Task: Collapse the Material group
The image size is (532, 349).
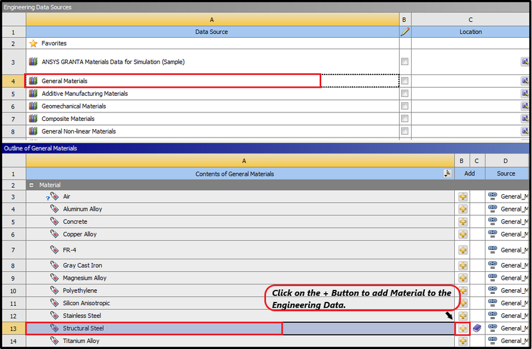Action: pyautogui.click(x=31, y=185)
